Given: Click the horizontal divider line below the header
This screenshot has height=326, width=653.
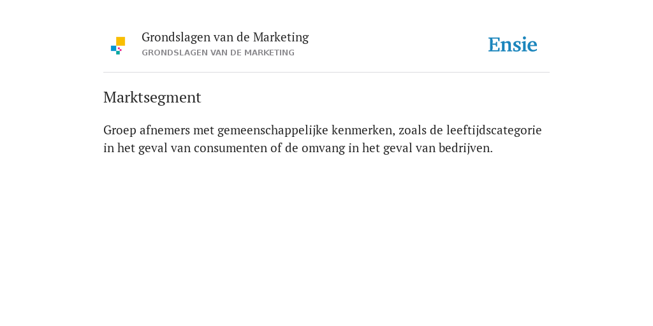Looking at the screenshot, I should (x=326, y=73).
